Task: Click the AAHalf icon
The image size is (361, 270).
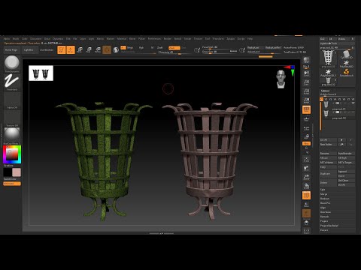Action: 306,100
